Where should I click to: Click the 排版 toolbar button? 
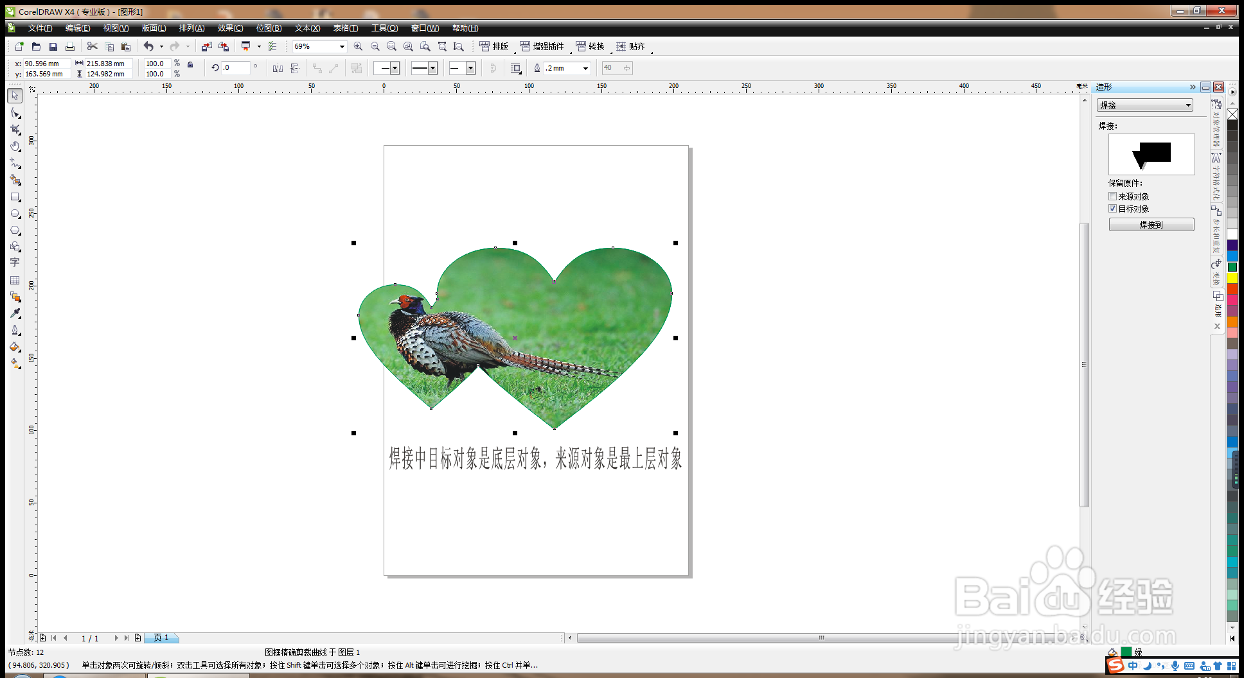(x=493, y=46)
